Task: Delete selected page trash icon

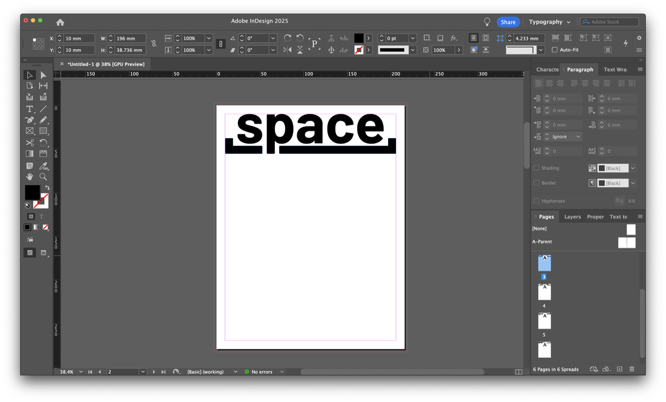Action: (x=631, y=369)
